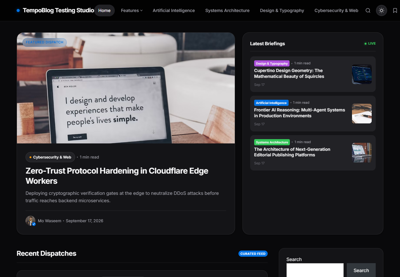Open the Frontier AI Reasoning thumbnail
Screen dimensions: 400x277
tap(362, 114)
